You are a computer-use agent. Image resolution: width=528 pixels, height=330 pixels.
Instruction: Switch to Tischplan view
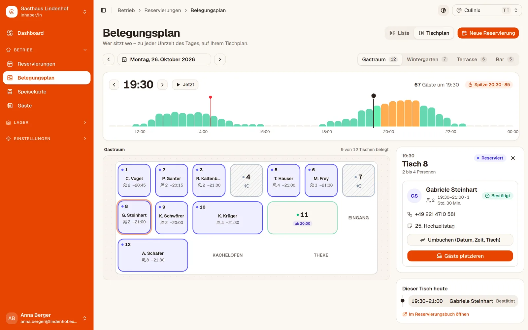pos(434,33)
